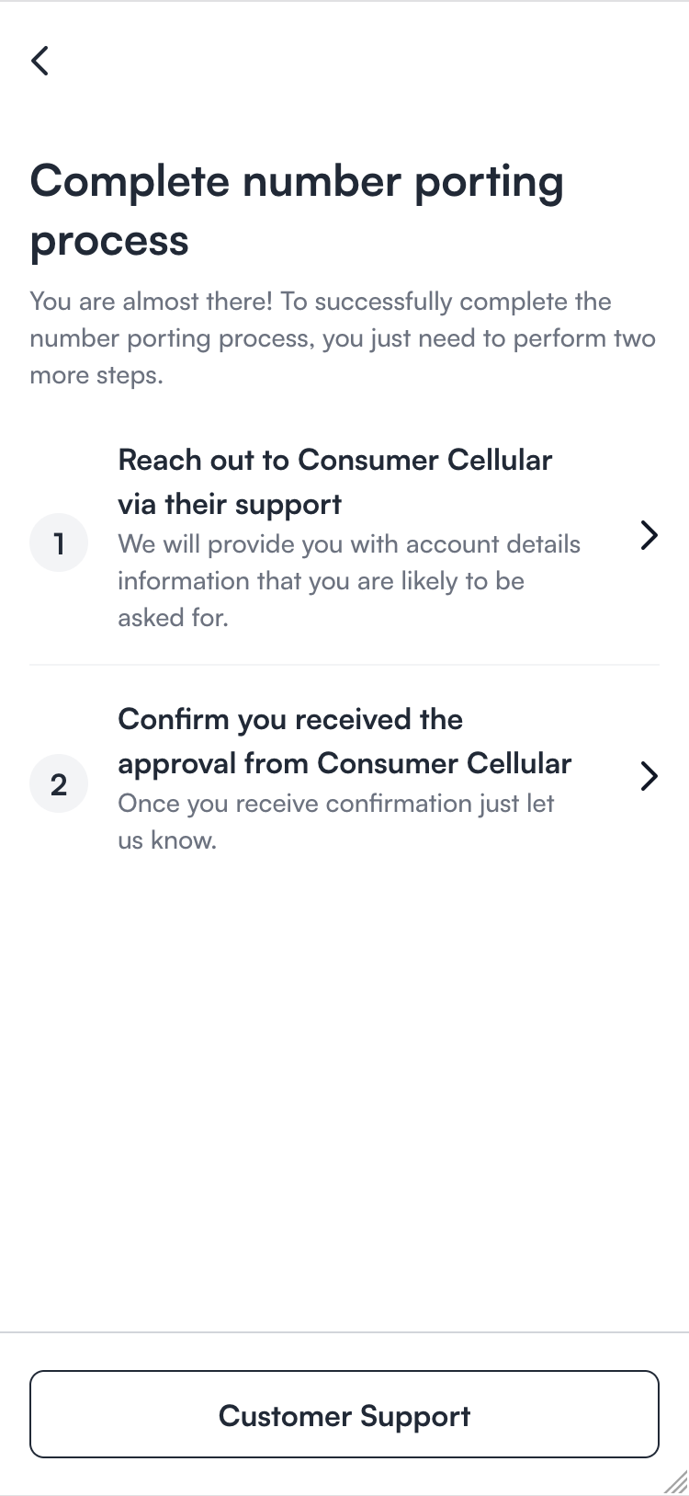Click the 'We will provide you with account details' text
The width and height of the screenshot is (689, 1496).
click(349, 544)
